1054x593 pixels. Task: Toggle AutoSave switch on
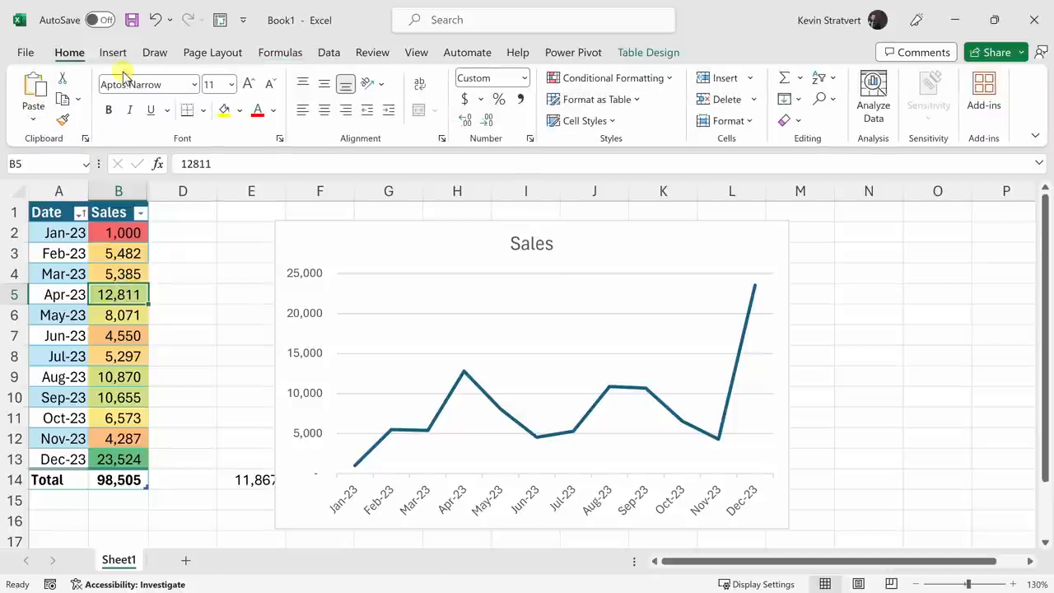100,20
